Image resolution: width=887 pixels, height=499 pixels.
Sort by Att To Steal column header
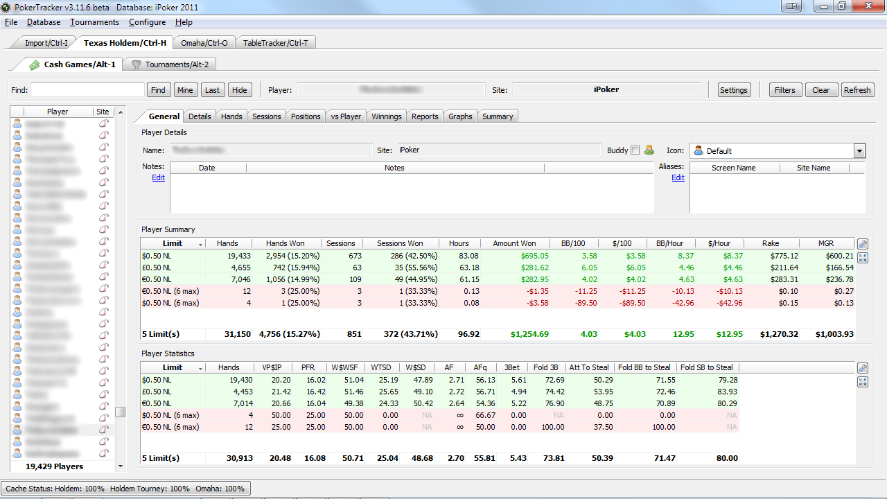pyautogui.click(x=589, y=367)
